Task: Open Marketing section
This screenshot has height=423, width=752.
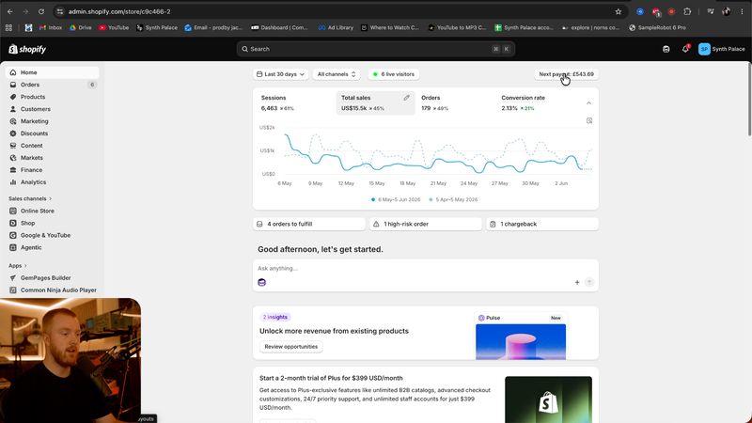Action: tap(53, 121)
